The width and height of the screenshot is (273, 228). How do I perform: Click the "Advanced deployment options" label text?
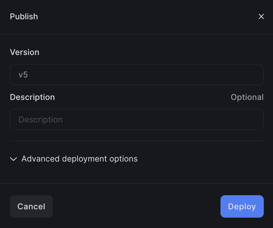click(x=79, y=159)
